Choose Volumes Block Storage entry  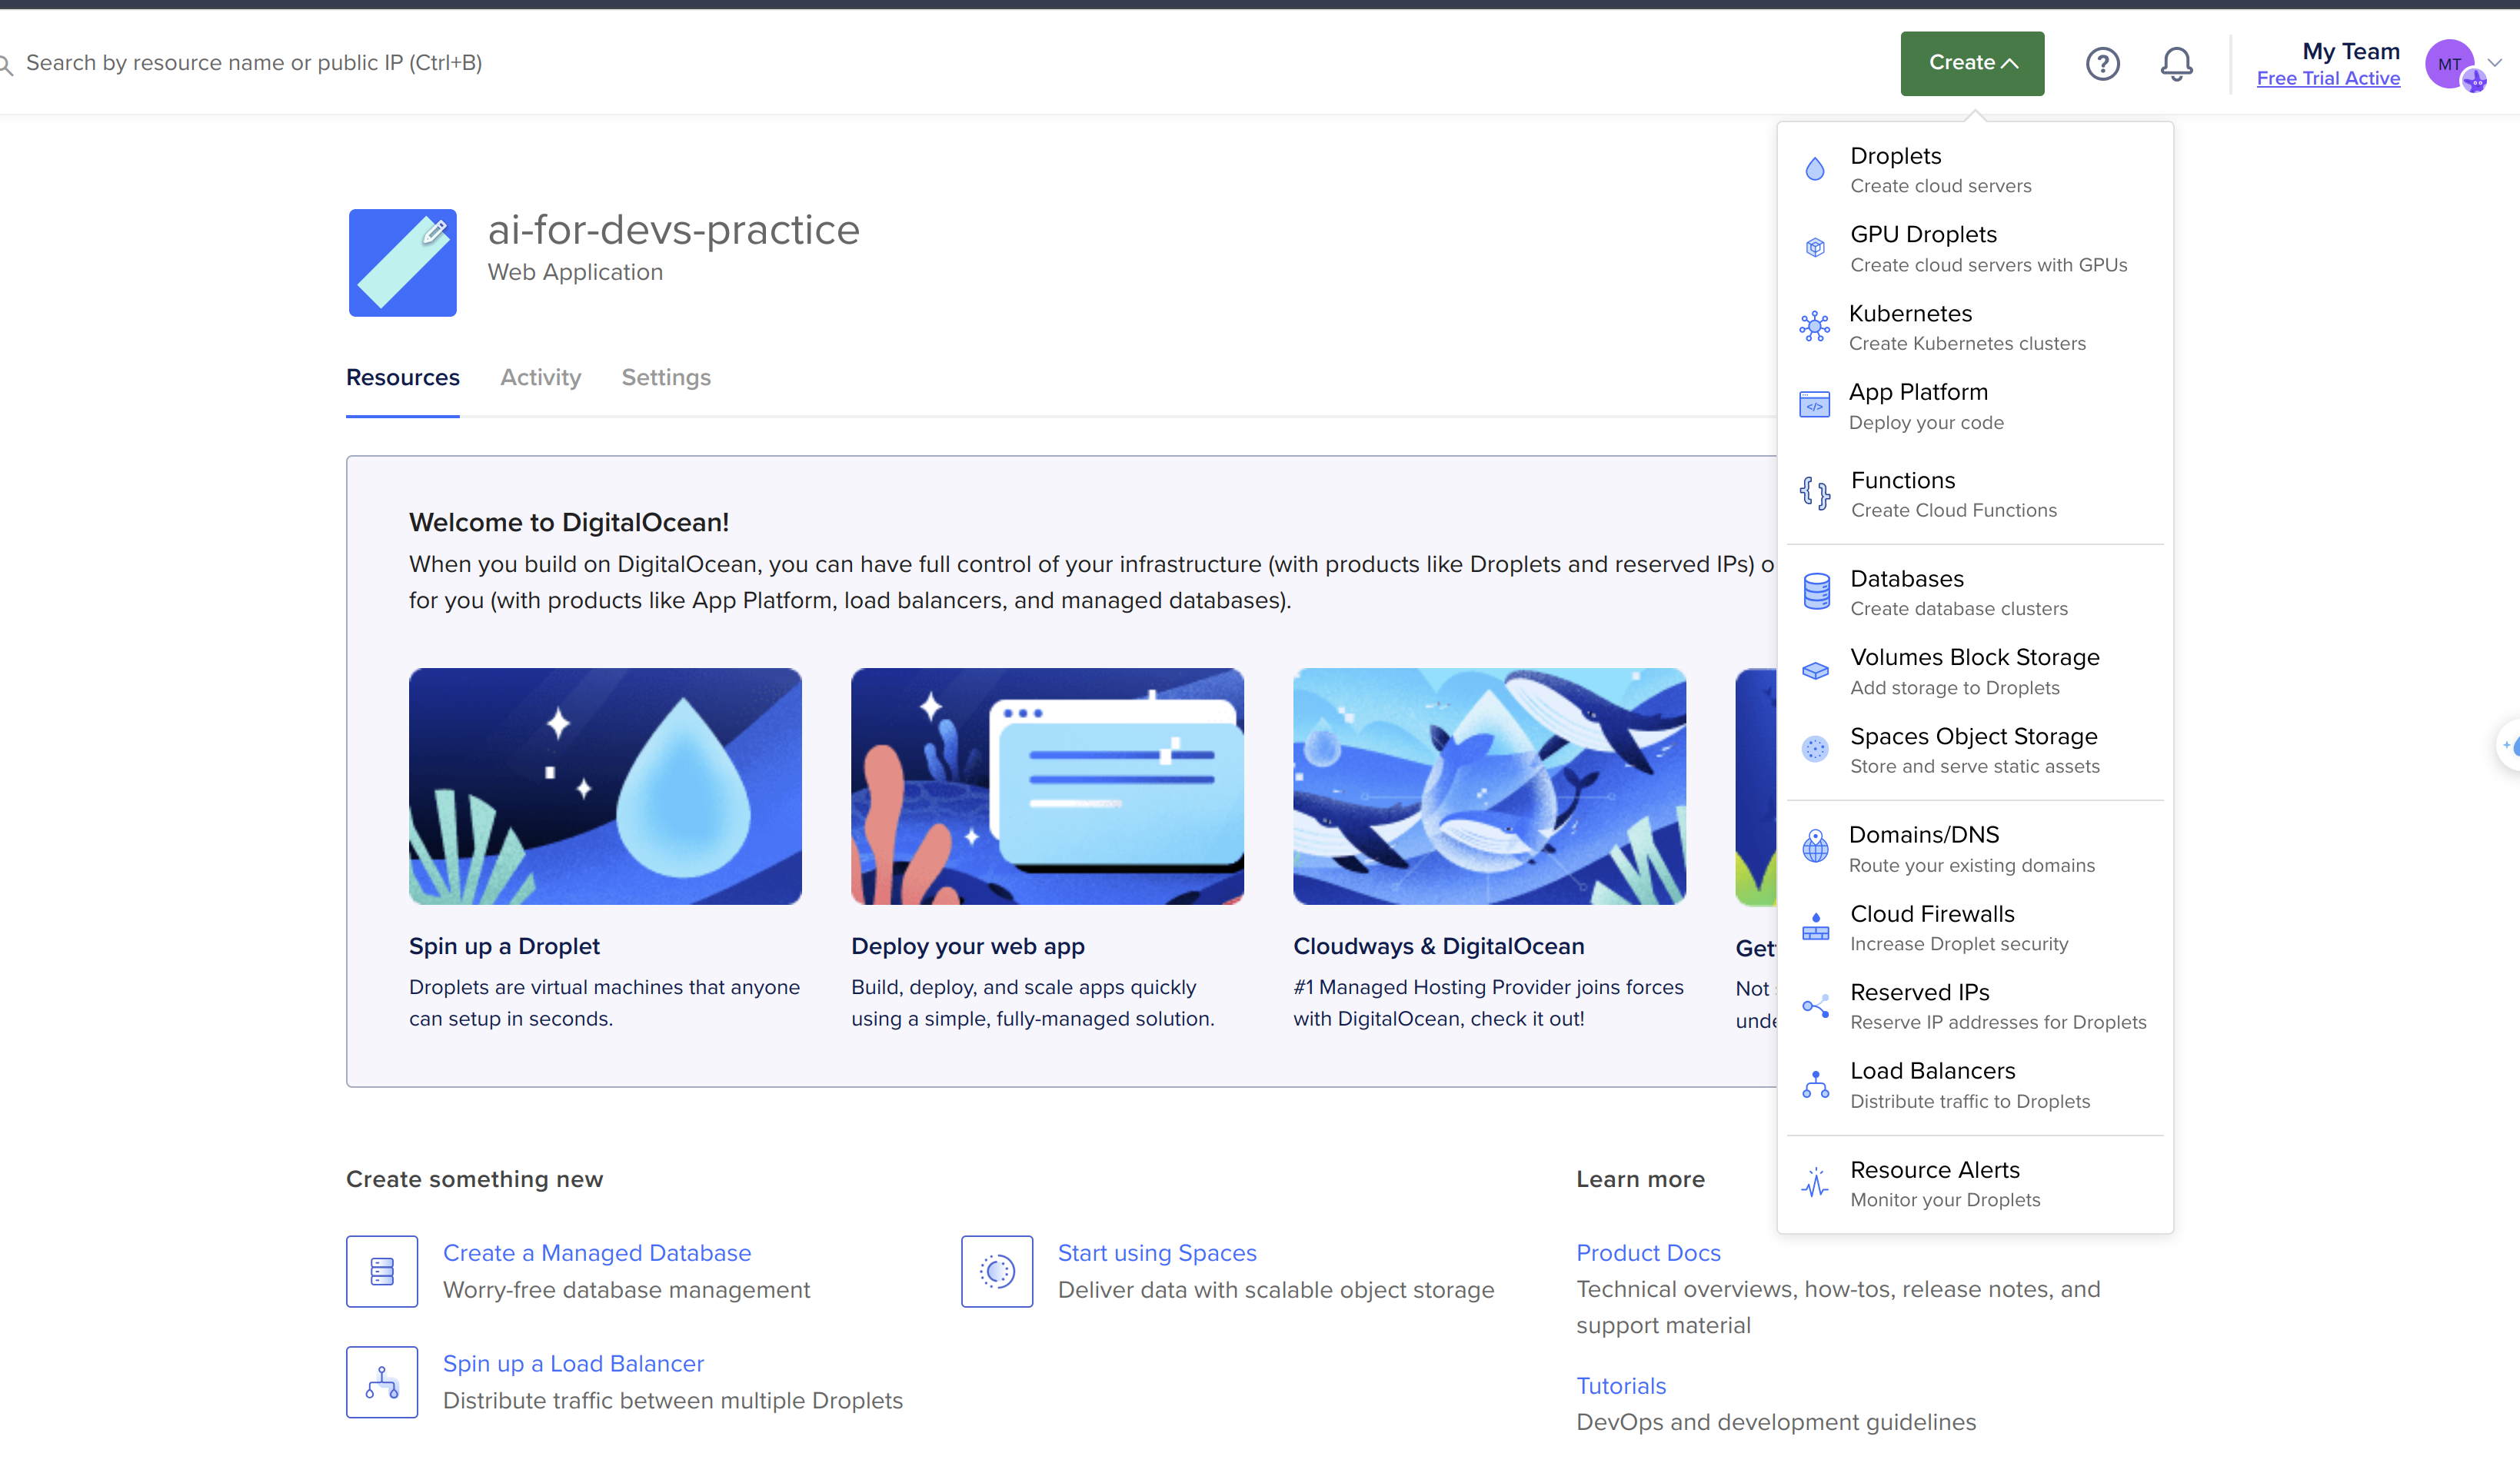click(x=1974, y=671)
